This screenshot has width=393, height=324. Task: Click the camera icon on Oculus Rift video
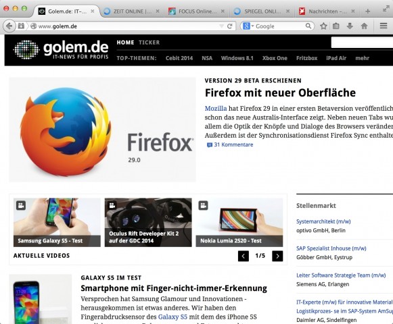(x=112, y=206)
